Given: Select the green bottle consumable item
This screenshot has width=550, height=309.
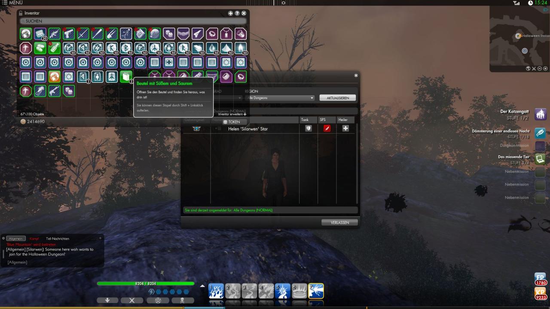Looking at the screenshot, I should point(54,48).
